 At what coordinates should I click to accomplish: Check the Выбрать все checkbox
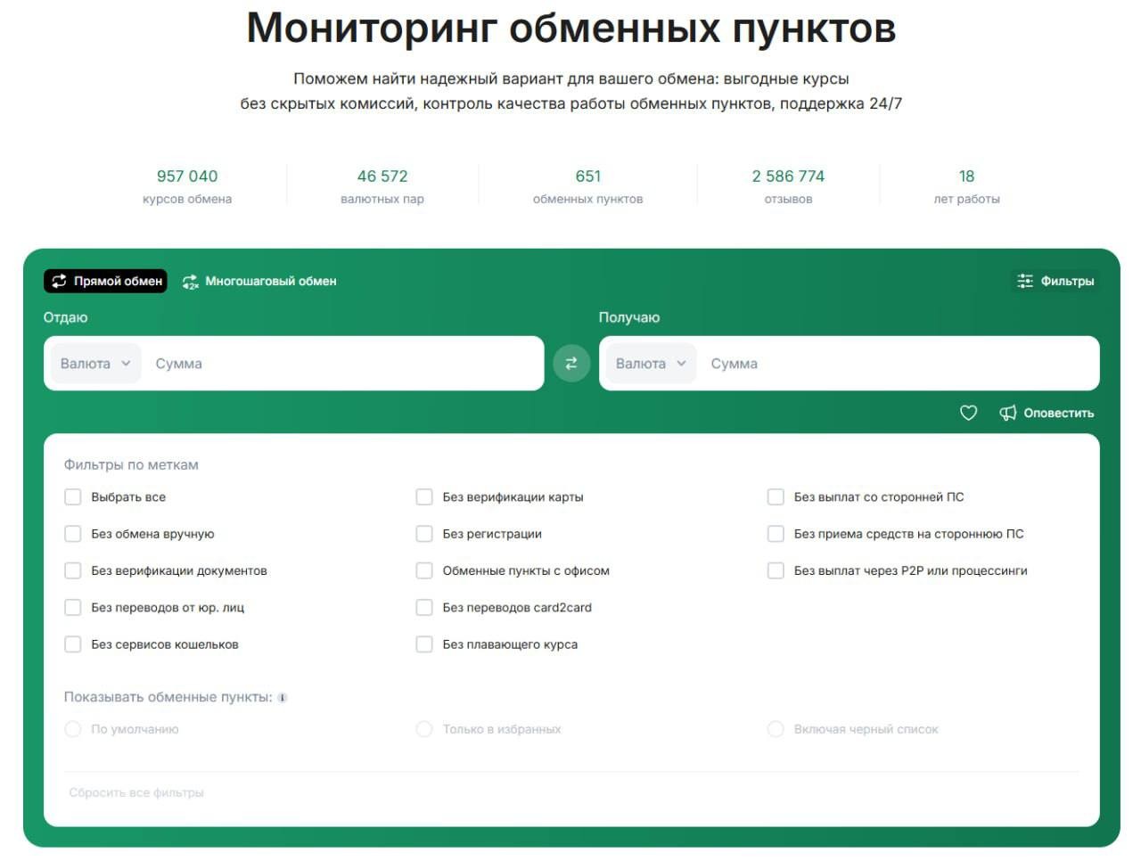(x=73, y=497)
